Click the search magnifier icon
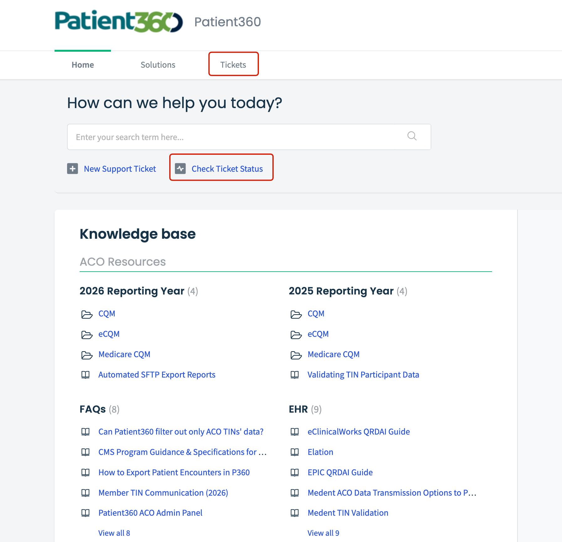The image size is (562, 542). (x=412, y=136)
